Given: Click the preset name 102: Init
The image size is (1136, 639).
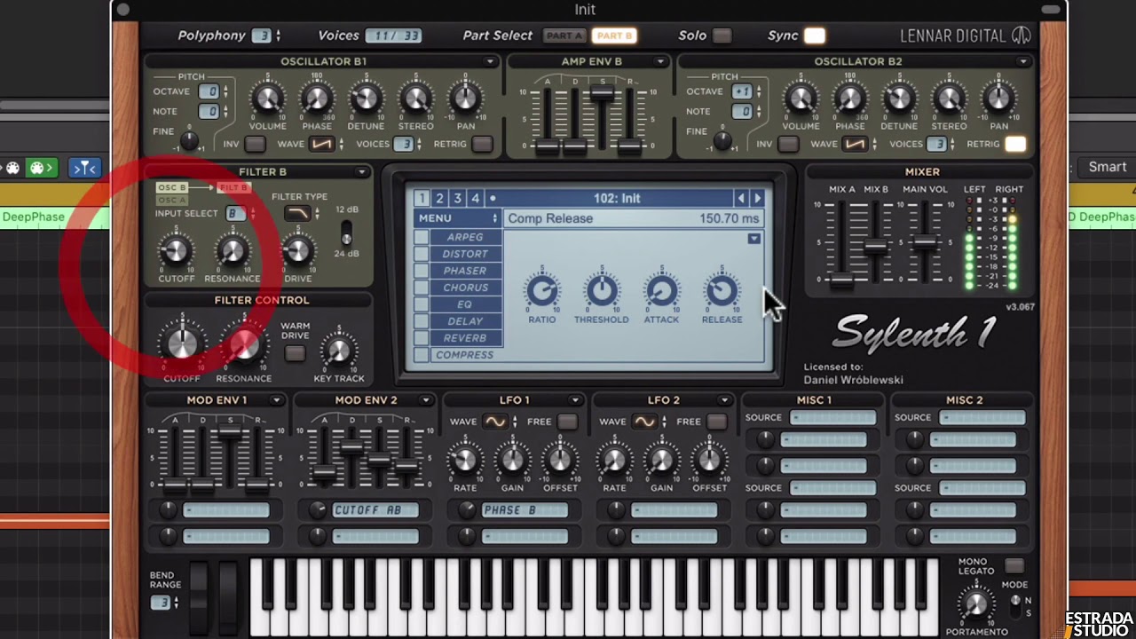Looking at the screenshot, I should (x=617, y=199).
